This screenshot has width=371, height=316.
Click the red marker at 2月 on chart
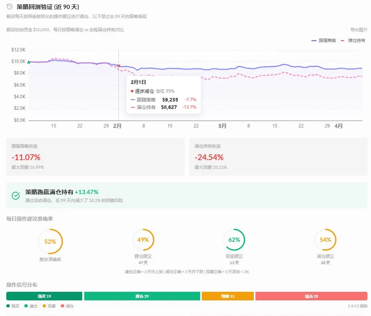(119, 66)
